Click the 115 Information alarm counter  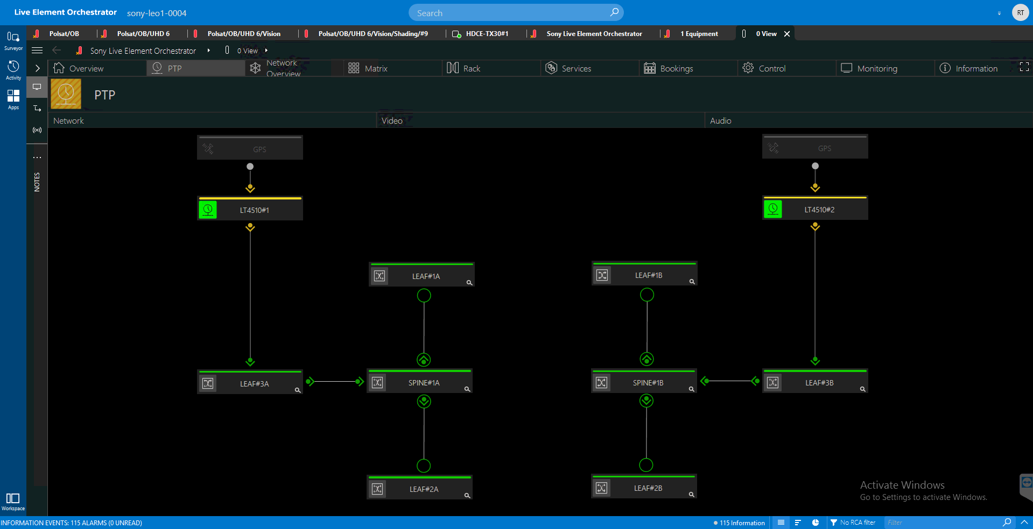[739, 523]
